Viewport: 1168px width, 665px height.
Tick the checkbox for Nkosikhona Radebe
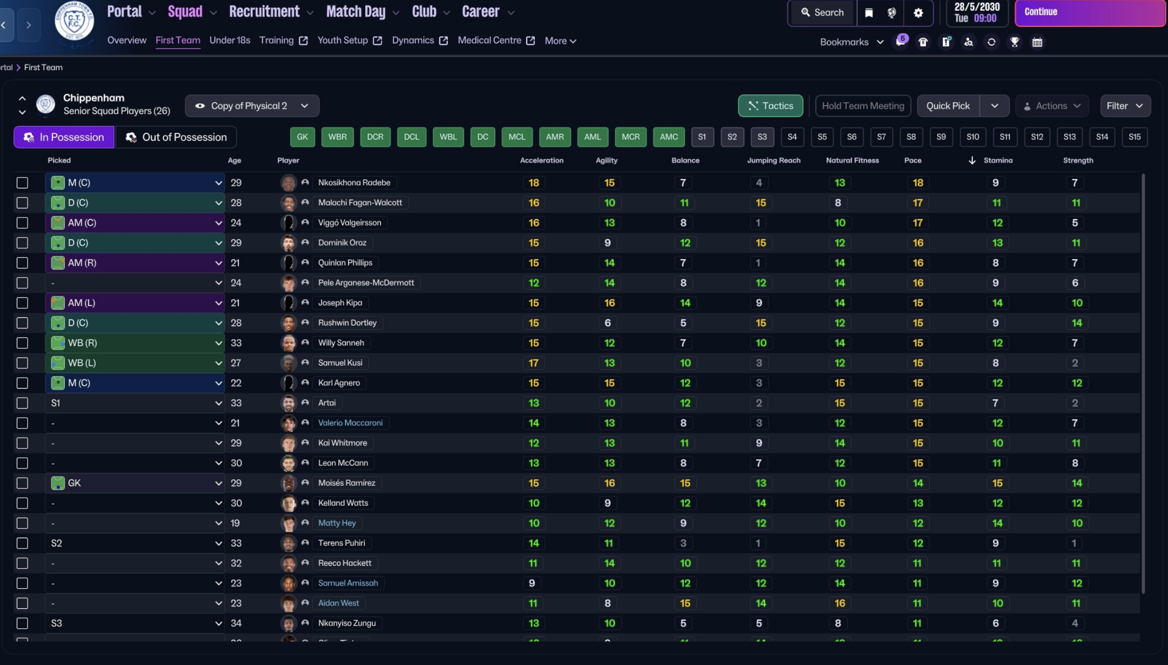(22, 183)
